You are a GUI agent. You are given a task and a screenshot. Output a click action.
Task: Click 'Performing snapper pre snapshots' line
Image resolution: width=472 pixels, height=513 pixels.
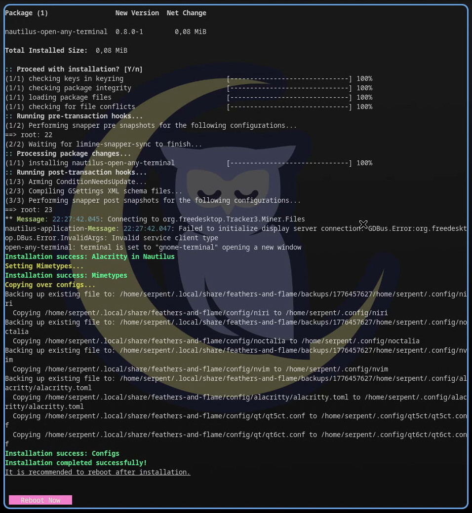[x=151, y=125]
